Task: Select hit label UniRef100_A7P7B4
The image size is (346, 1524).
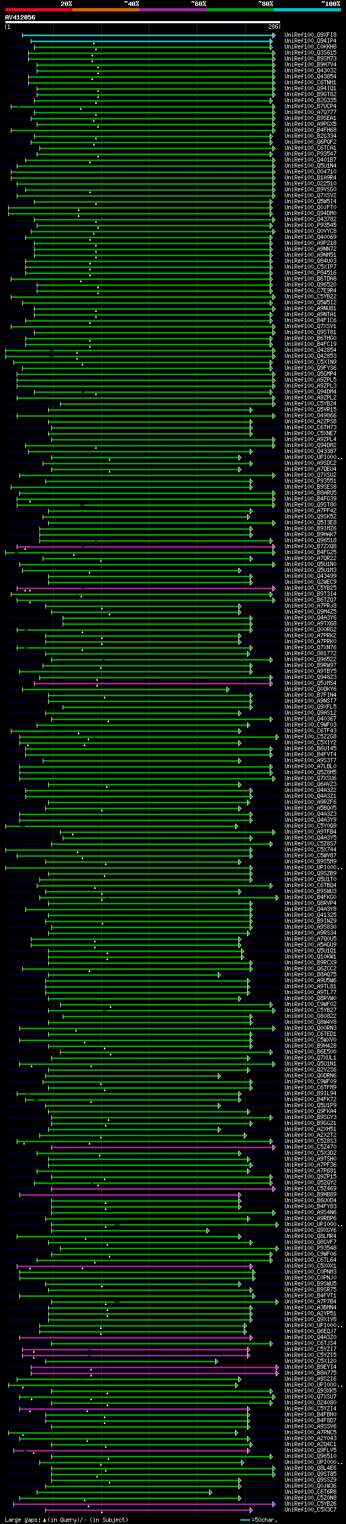Action: 310,1302
